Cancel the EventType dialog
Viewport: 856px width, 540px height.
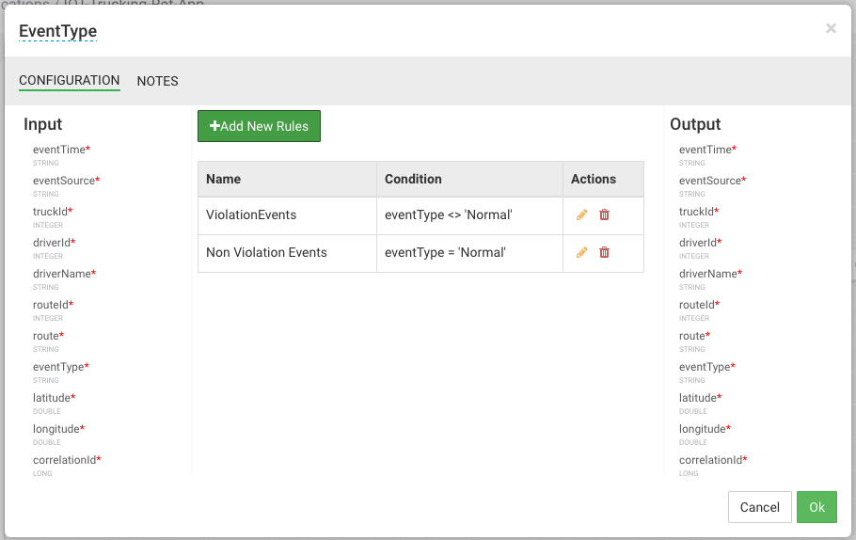coord(759,507)
